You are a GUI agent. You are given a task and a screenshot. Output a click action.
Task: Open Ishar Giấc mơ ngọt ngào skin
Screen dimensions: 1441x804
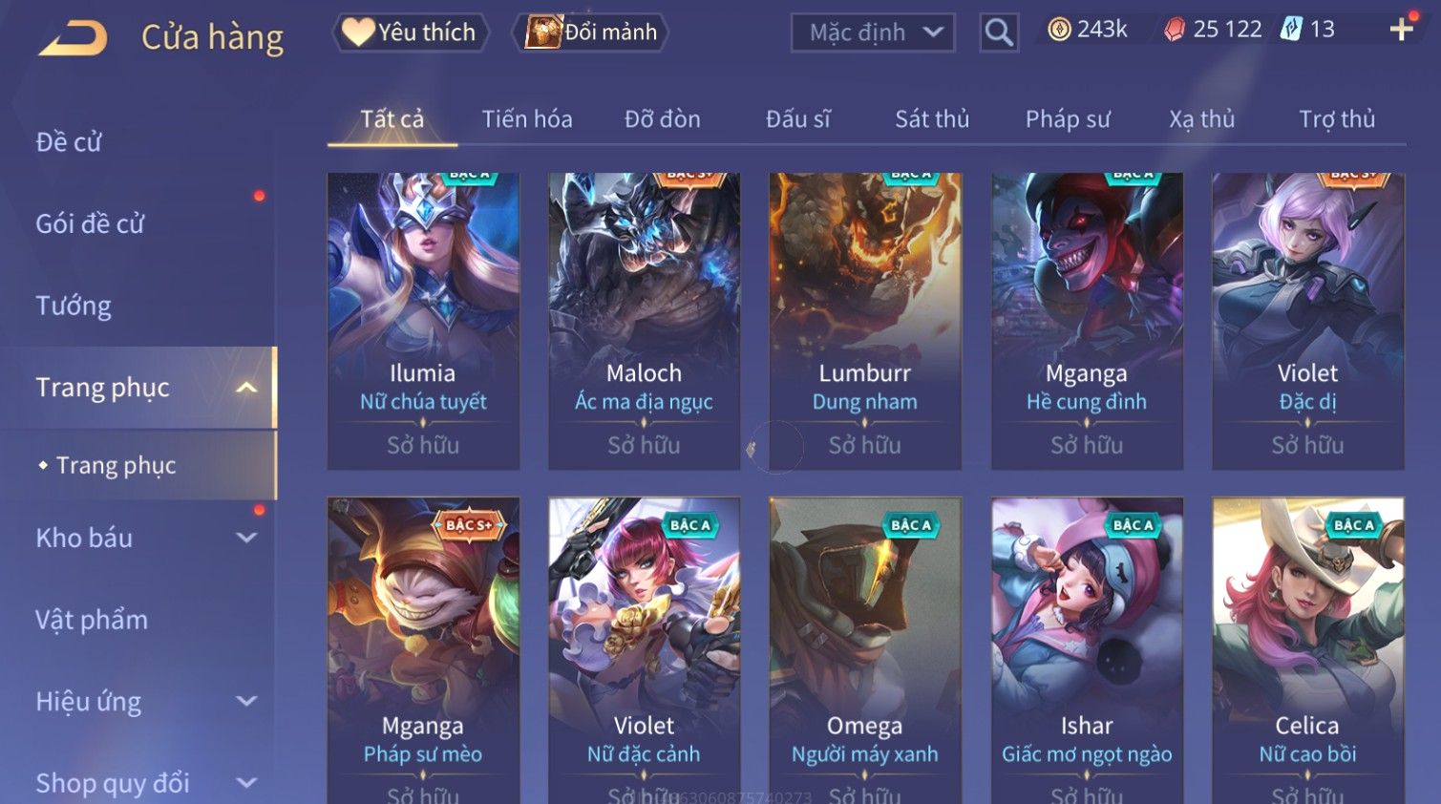1087,650
